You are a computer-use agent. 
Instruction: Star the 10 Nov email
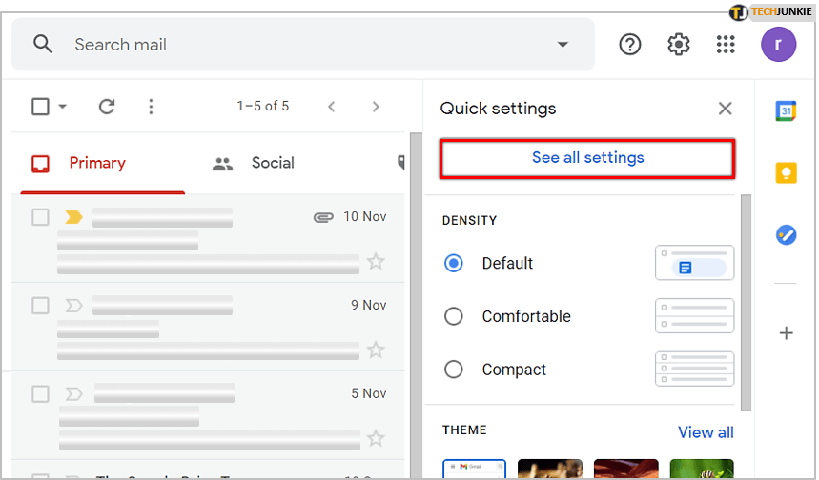tap(376, 261)
